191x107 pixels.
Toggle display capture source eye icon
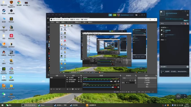click(79, 81)
